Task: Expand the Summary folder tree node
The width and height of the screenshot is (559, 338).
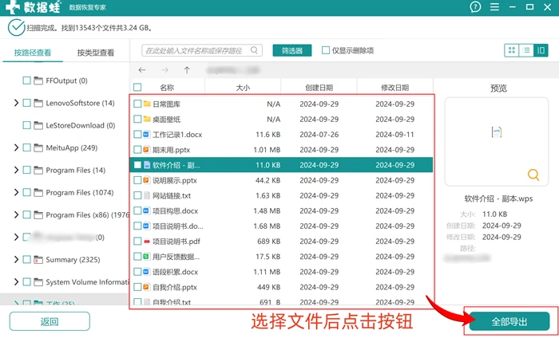Action: coord(16,260)
